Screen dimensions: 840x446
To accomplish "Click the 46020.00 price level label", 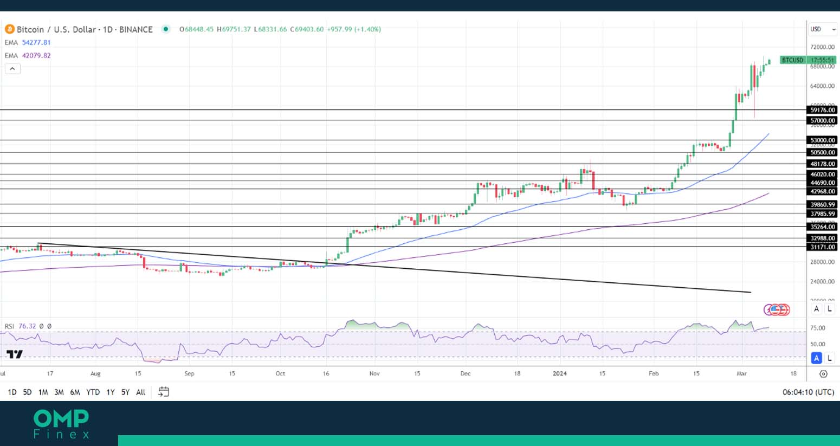I will [x=822, y=174].
